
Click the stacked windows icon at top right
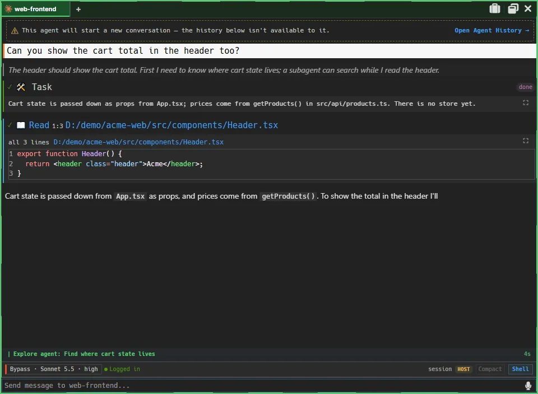click(x=513, y=8)
